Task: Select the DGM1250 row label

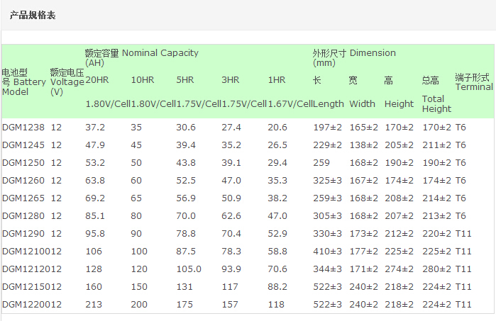Action: pyautogui.click(x=23, y=163)
